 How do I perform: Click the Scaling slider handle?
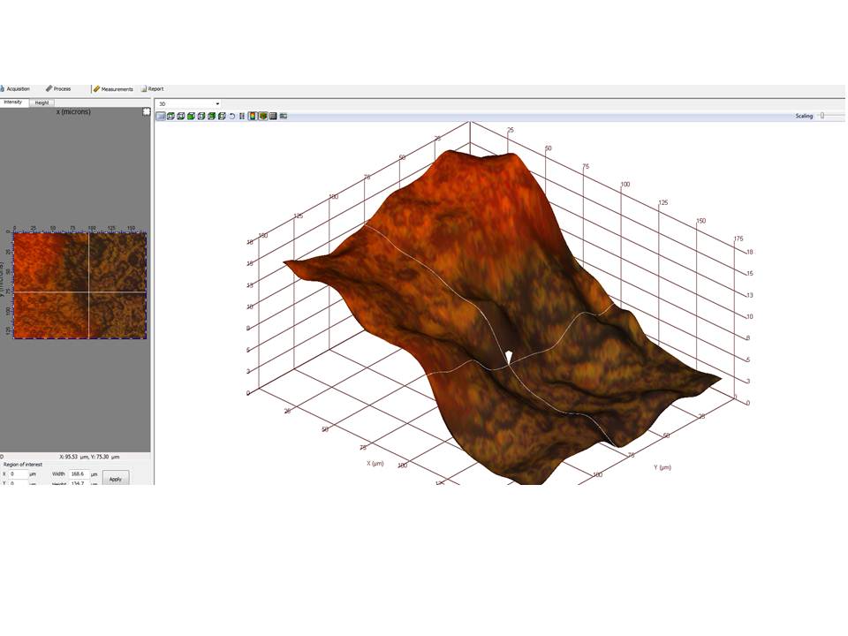(822, 116)
